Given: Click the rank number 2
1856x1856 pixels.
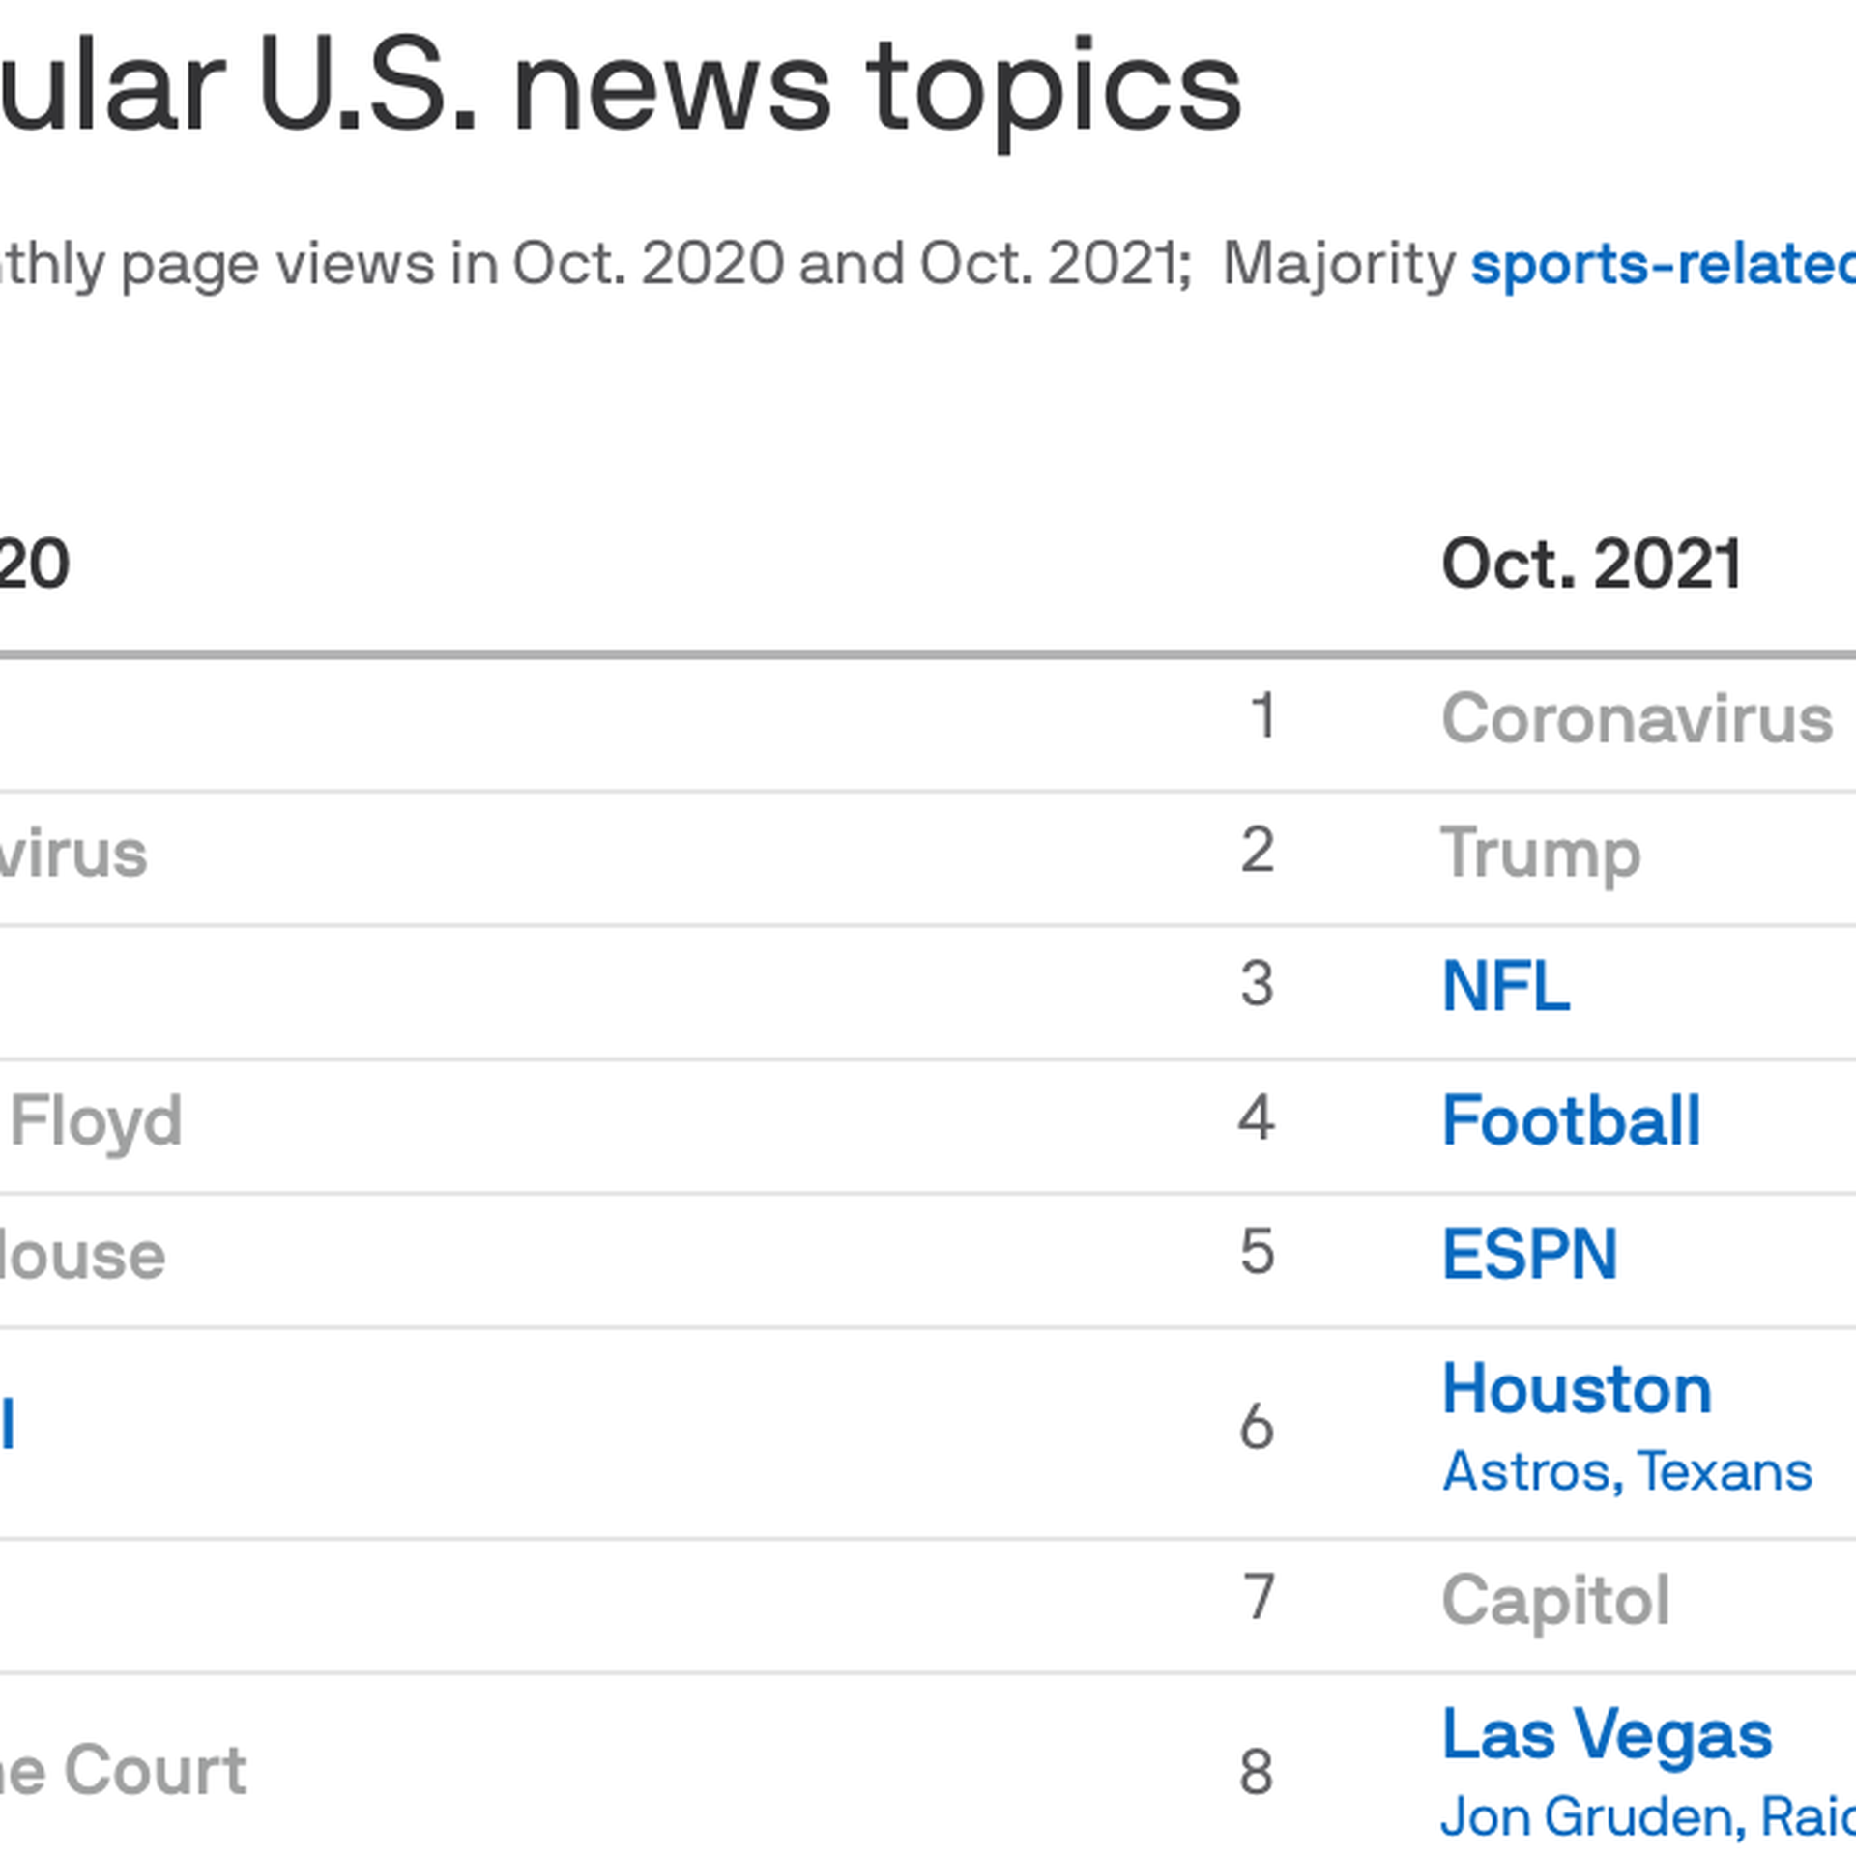Looking at the screenshot, I should pos(1258,851).
